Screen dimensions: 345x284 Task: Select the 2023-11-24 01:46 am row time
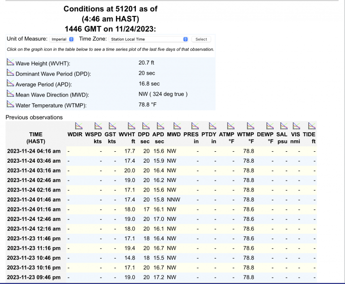(x=34, y=199)
